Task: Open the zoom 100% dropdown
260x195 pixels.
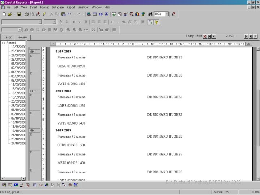Action: (x=167, y=14)
